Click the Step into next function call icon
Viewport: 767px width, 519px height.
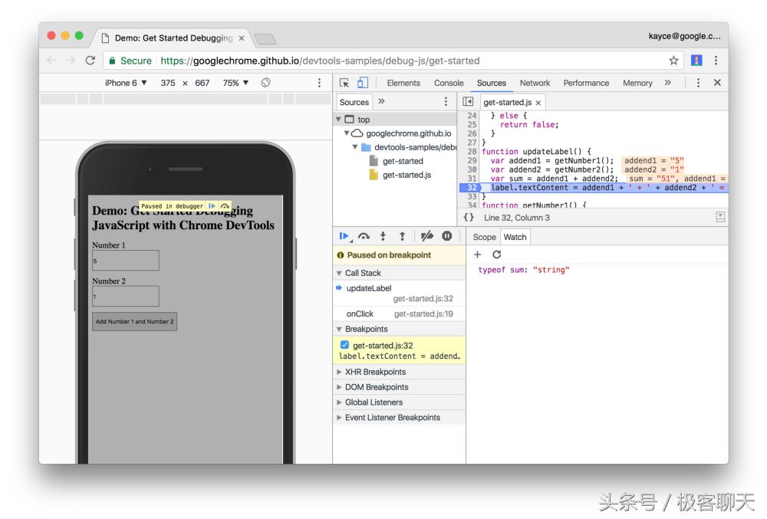(382, 236)
